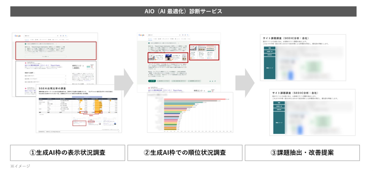Select the '②生成AI枠での順位状況調査' box
373x171 pixels.
click(x=185, y=153)
